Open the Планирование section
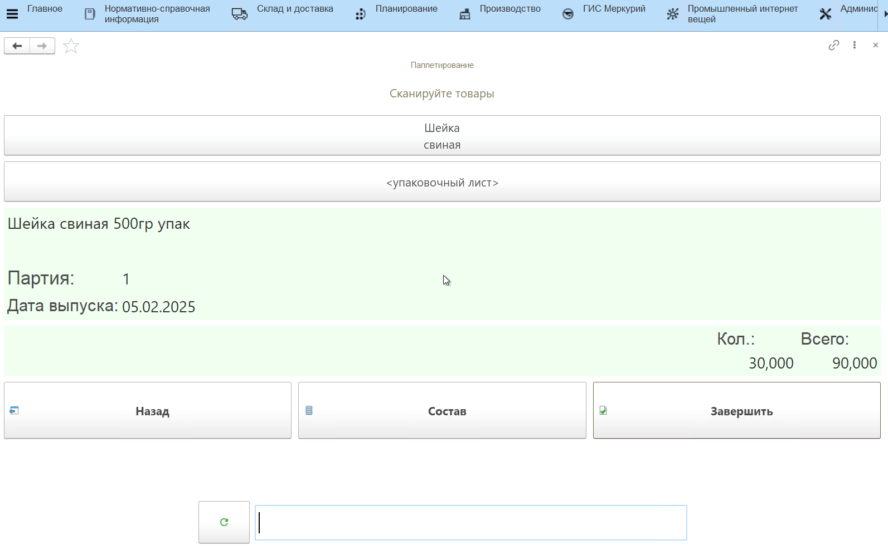This screenshot has width=888, height=550. (406, 9)
